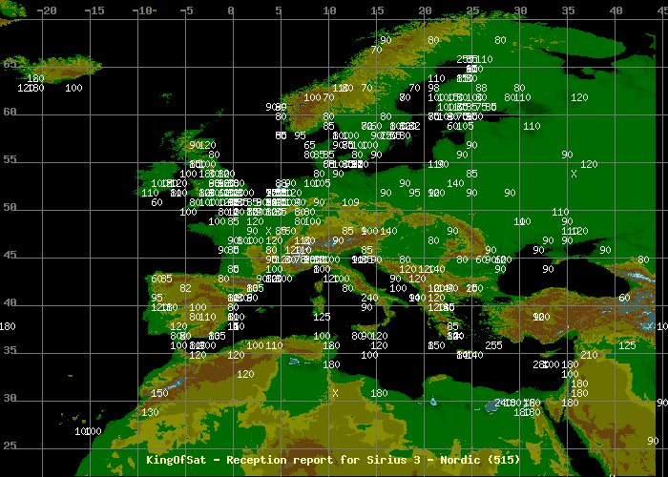Select the 240 dish size marker in Italy
Screen dimensions: 668x477
(x=369, y=298)
